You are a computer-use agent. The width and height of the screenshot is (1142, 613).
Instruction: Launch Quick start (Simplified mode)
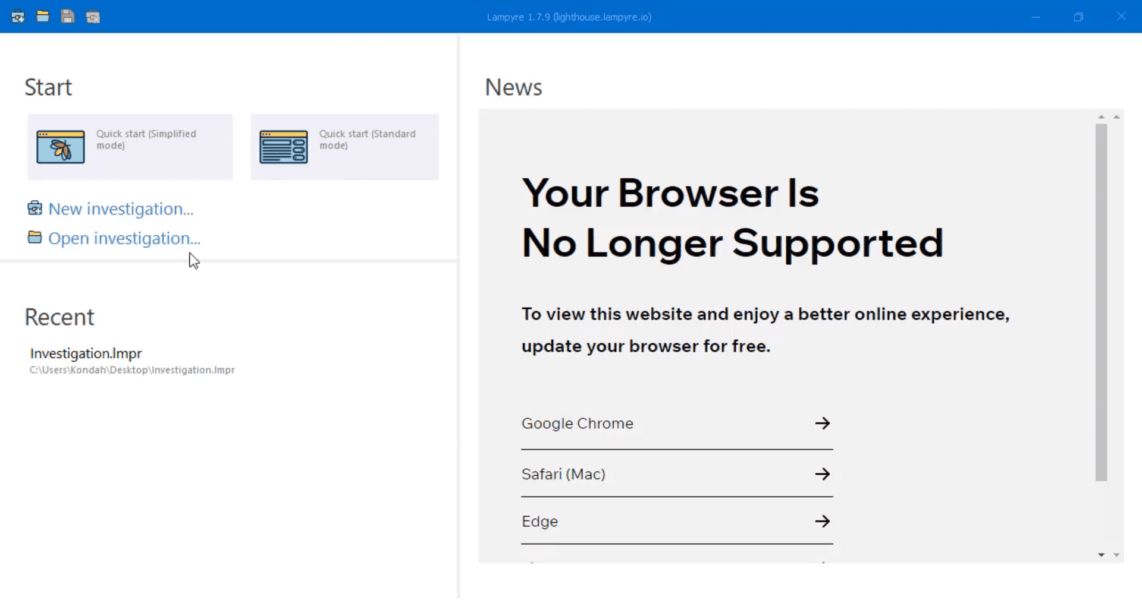point(130,147)
